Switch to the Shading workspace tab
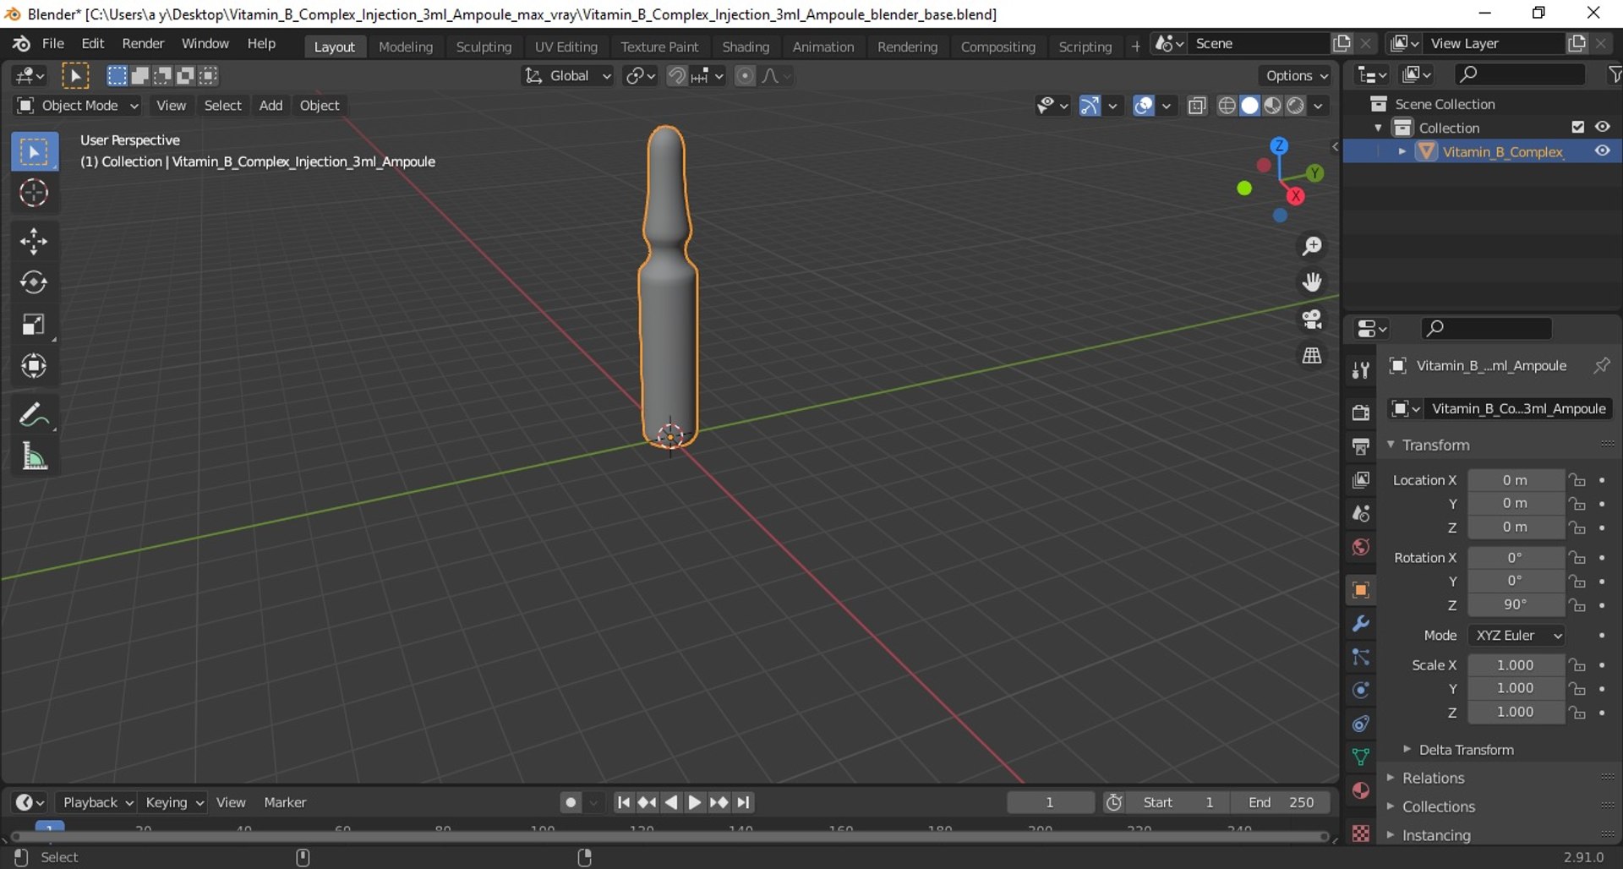The height and width of the screenshot is (869, 1623). click(746, 46)
